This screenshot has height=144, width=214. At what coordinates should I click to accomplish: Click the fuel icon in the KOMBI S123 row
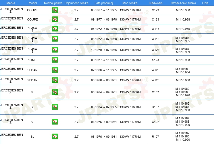pyautogui.click(x=55, y=60)
